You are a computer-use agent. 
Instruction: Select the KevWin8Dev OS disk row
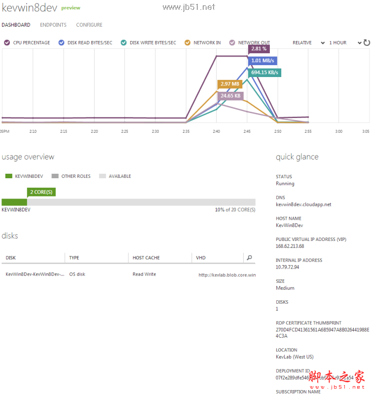(35, 274)
